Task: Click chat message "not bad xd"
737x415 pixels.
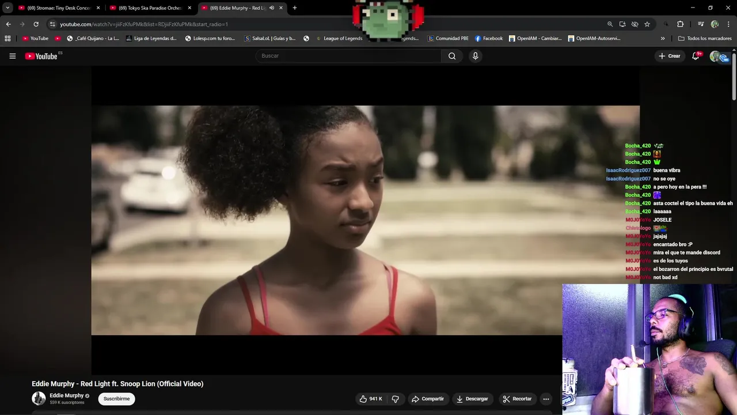Action: coord(666,278)
